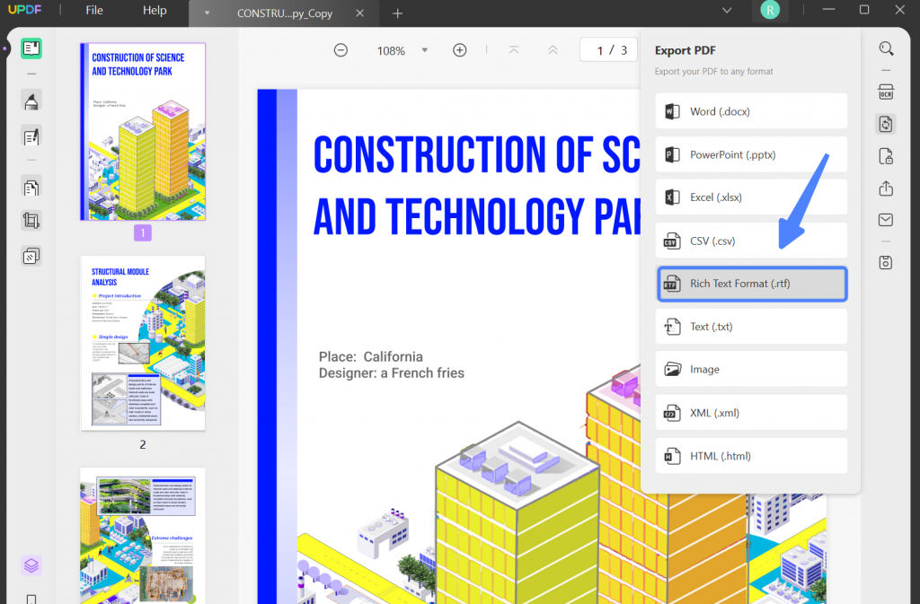Viewport: 920px width, 604px height.
Task: Open the Reader mode icon in left sidebar
Action: [x=31, y=48]
